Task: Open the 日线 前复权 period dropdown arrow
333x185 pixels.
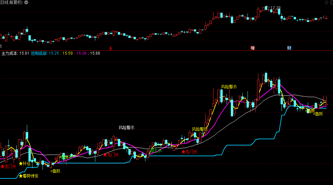Action: (27, 2)
